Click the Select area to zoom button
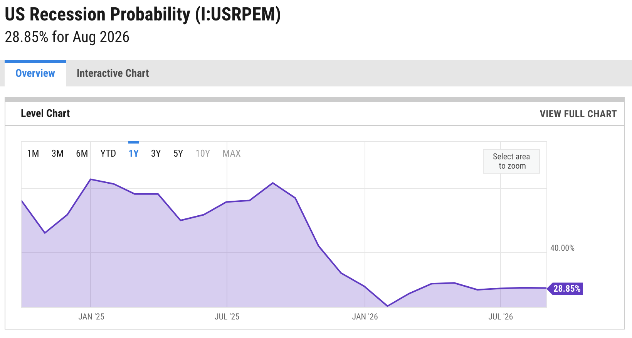Screen dimensions: 632x338 511,161
